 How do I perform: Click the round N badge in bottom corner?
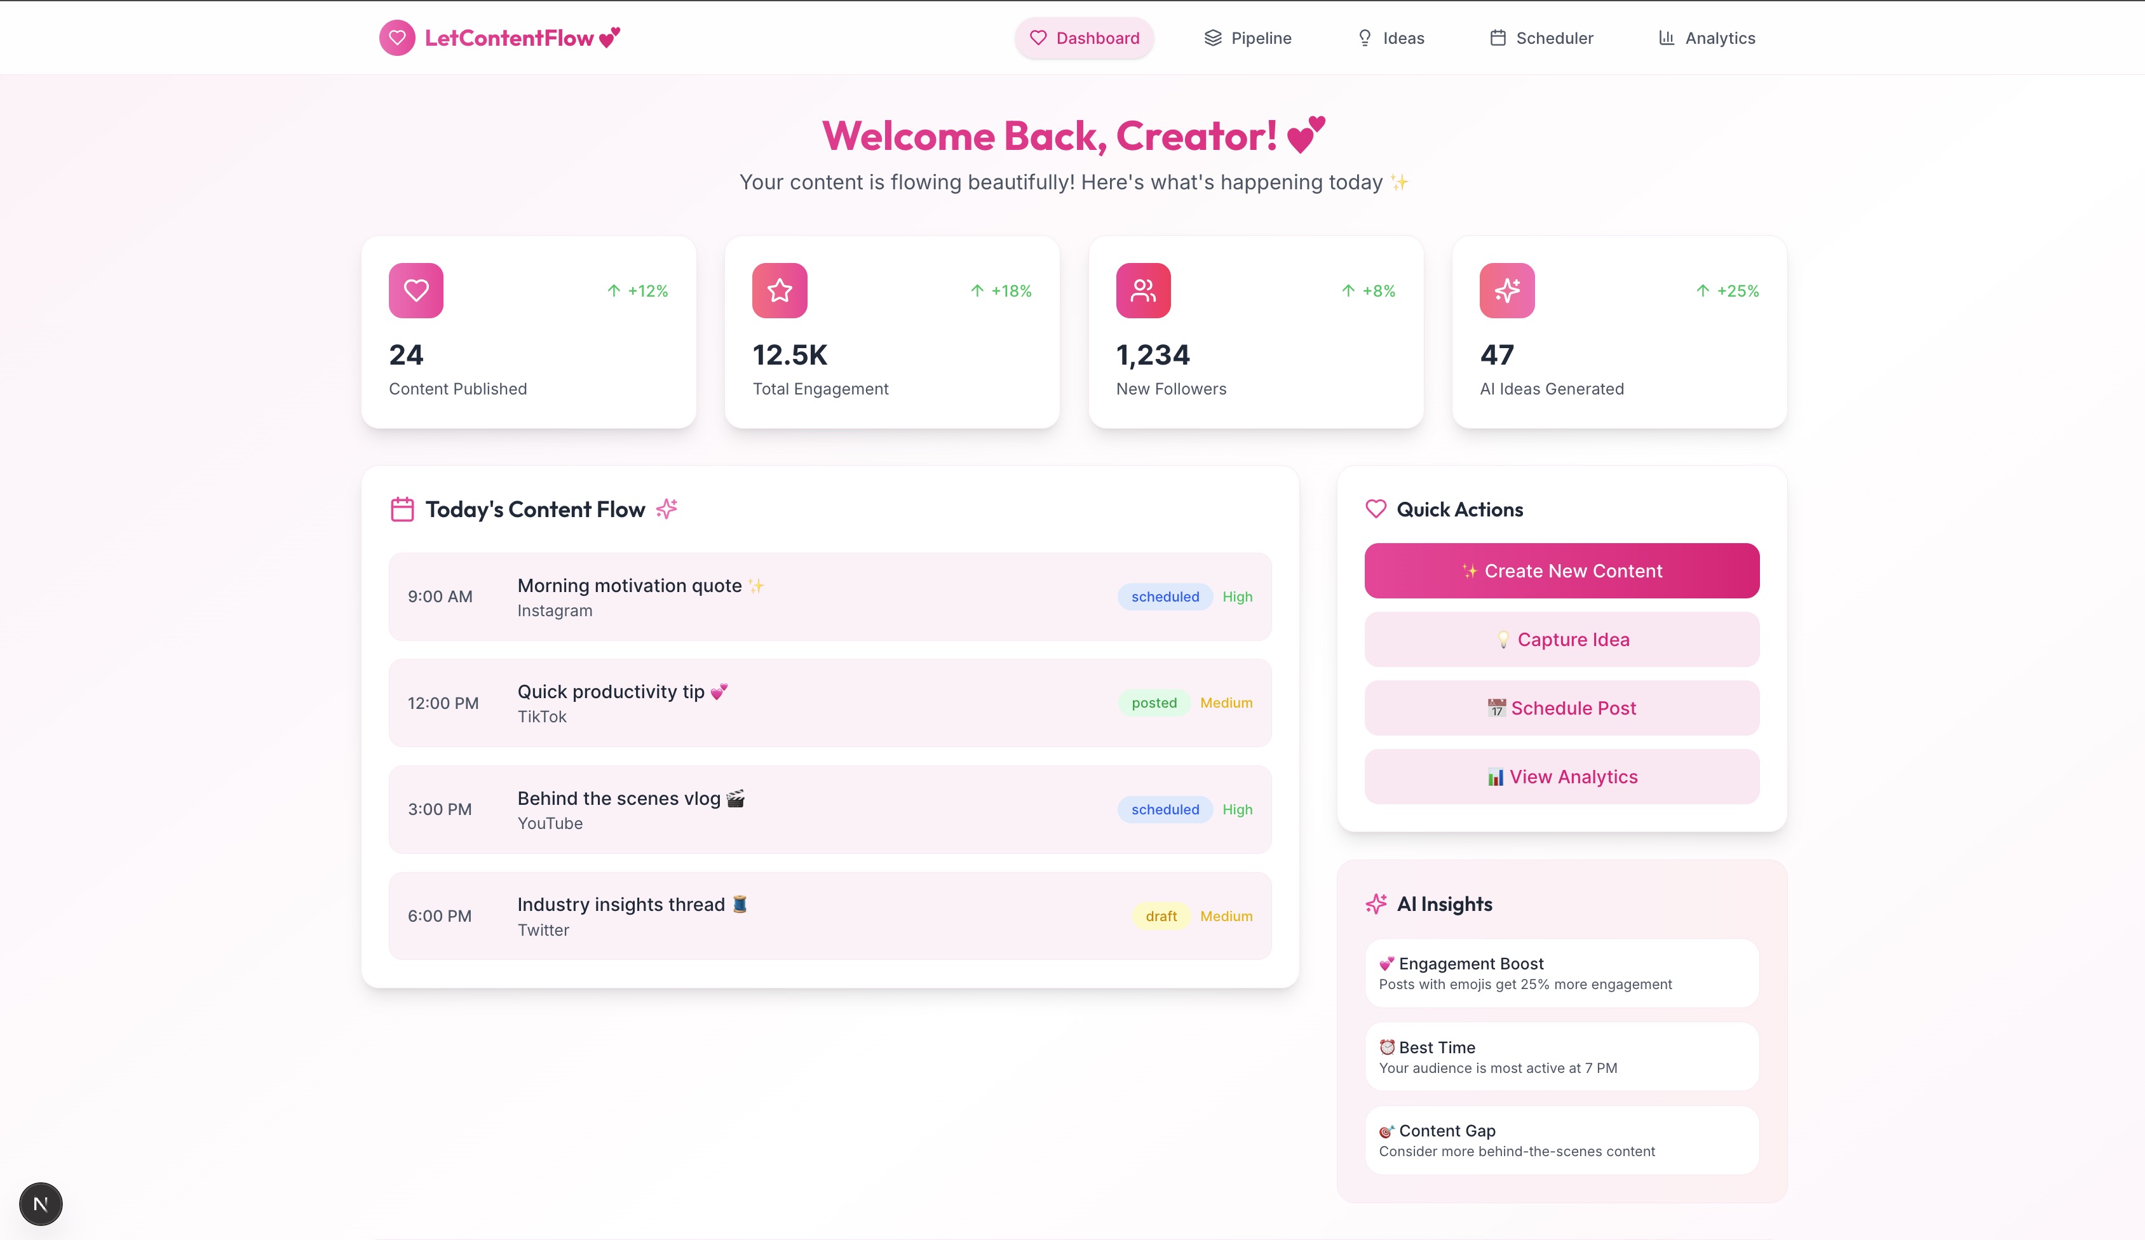pyautogui.click(x=40, y=1203)
